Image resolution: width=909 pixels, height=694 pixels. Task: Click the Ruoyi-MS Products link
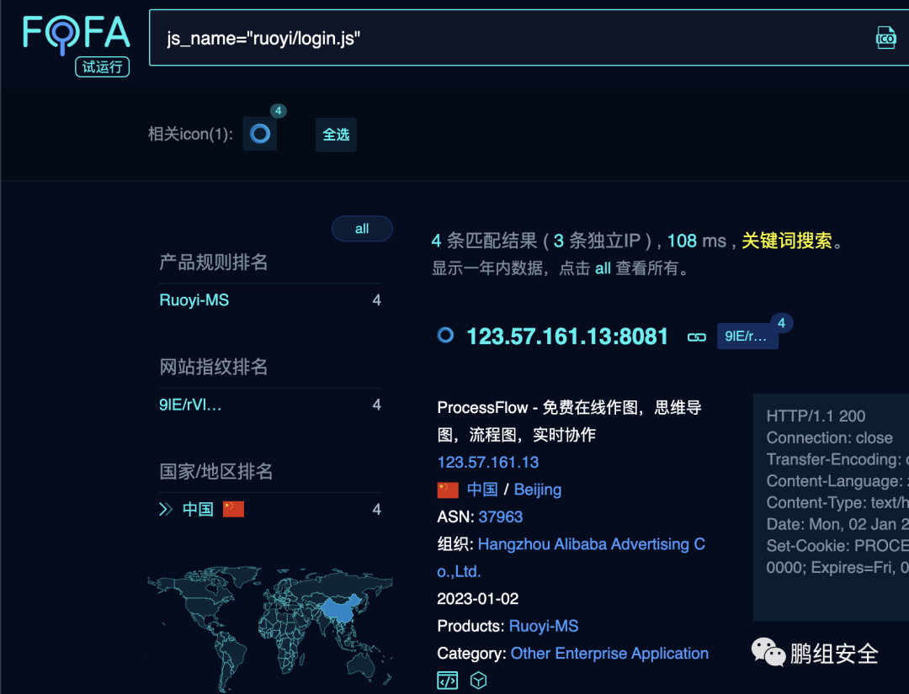(543, 626)
